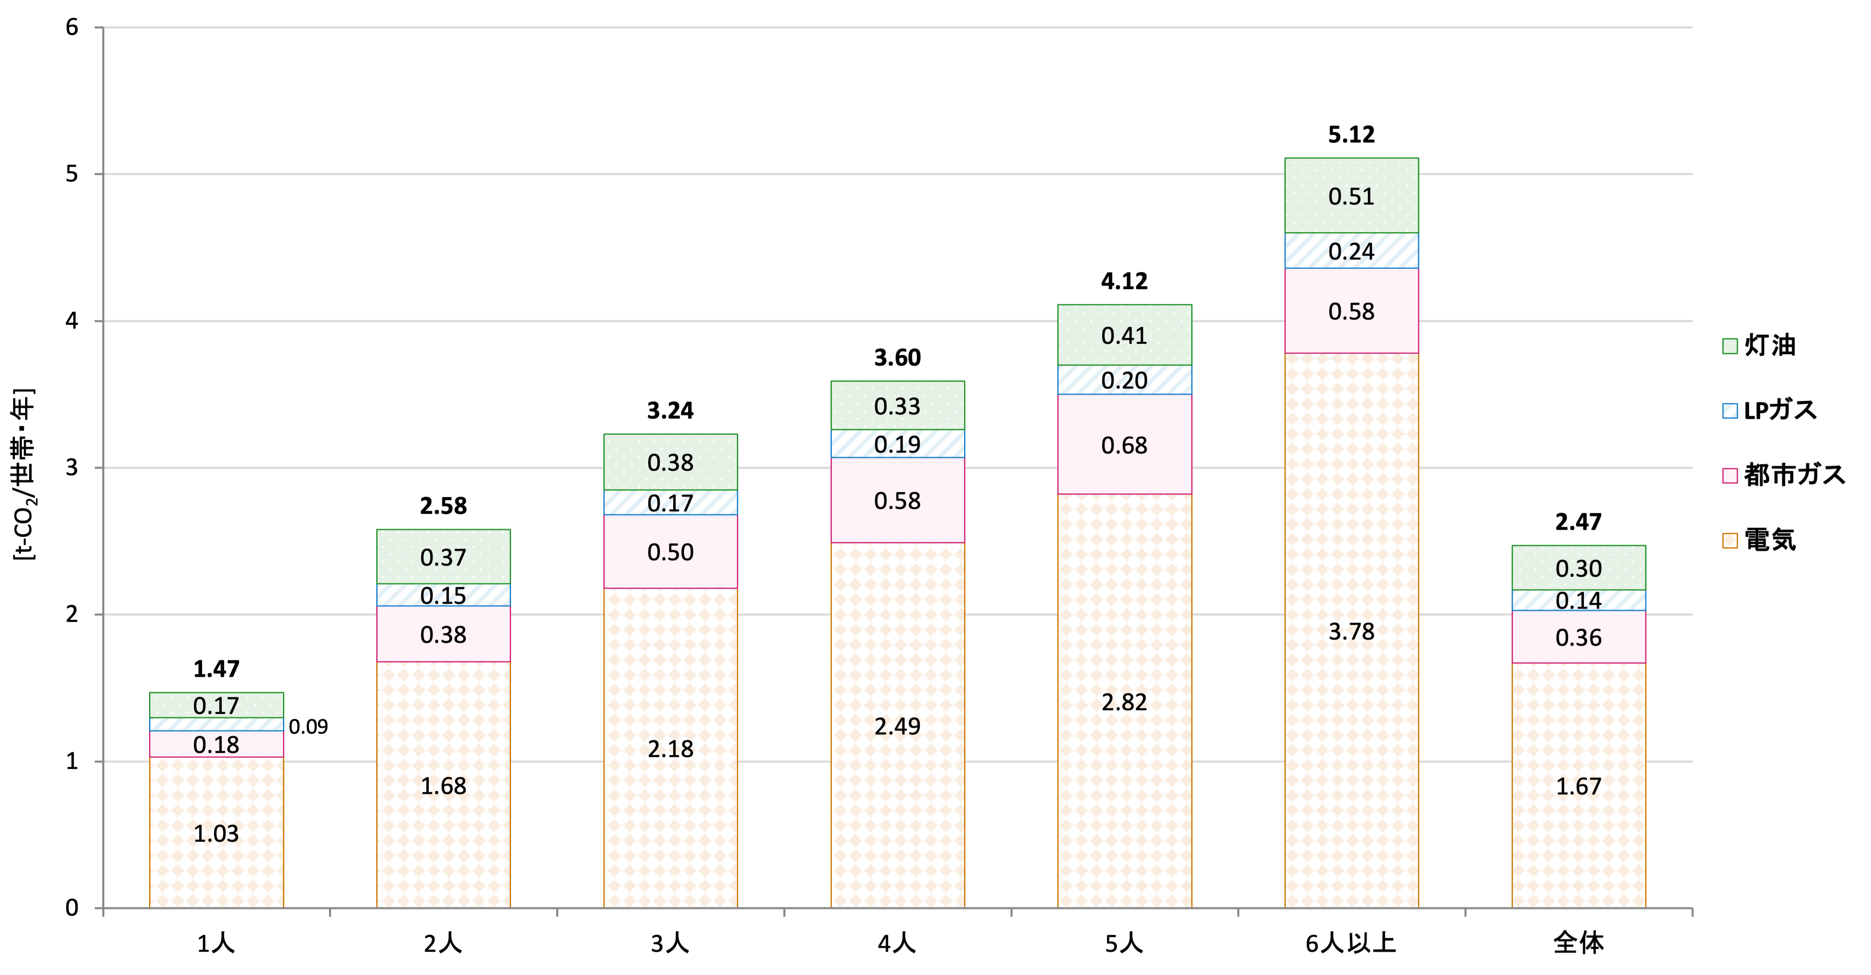Click the 0.09 data label beside 1人 bar
This screenshot has width=1871, height=975.
point(308,727)
